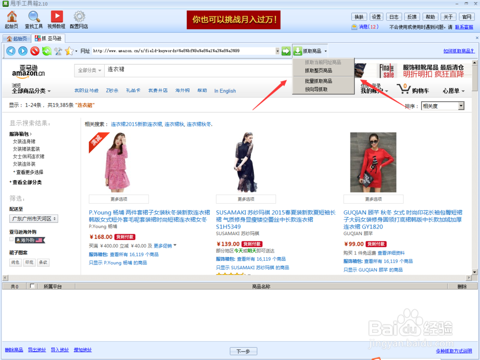Expand the 全部商品分类 menu
Viewport: 480px width, 360px height.
click(31, 91)
